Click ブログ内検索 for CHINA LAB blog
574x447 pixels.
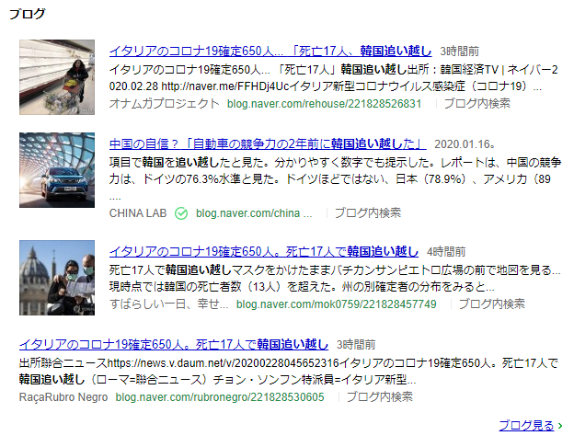coord(368,213)
